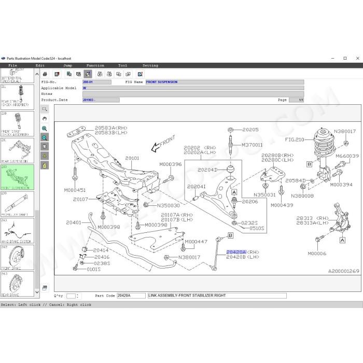Open the Differential thumbnail in sidebar
Image resolution: width=363 pixels, height=363 pixels.
pyautogui.click(x=17, y=76)
